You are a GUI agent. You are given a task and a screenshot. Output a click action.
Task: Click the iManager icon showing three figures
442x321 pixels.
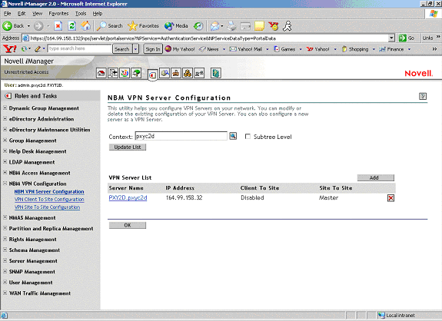[188, 73]
